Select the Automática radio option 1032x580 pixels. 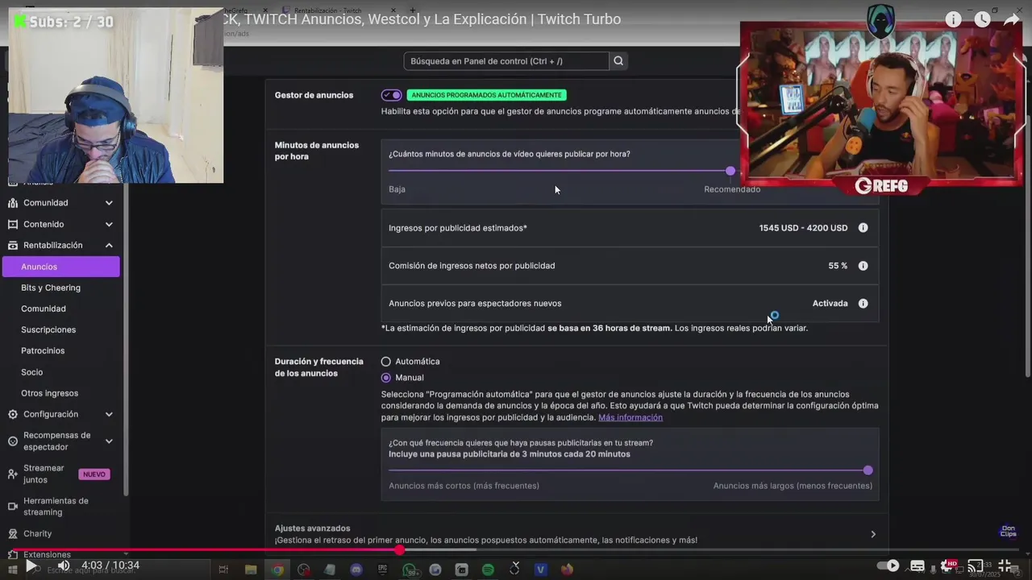tap(385, 362)
